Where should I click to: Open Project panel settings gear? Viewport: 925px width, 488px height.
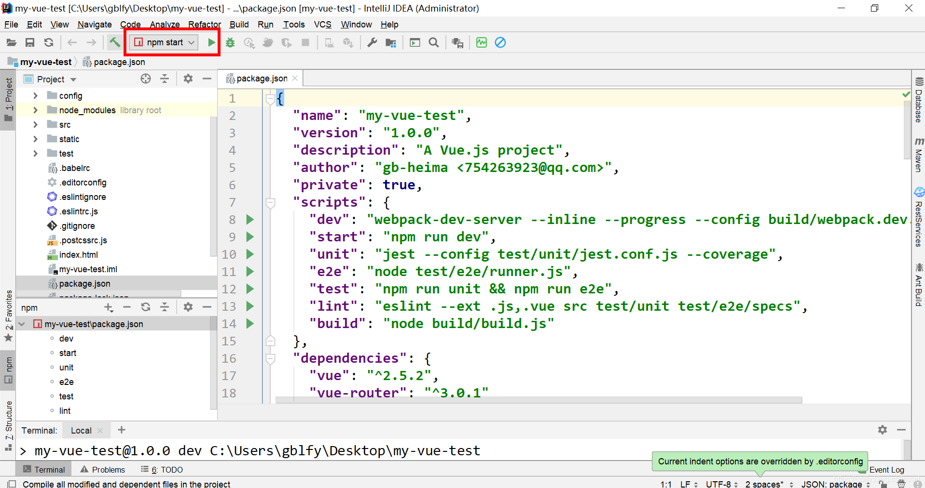point(188,79)
